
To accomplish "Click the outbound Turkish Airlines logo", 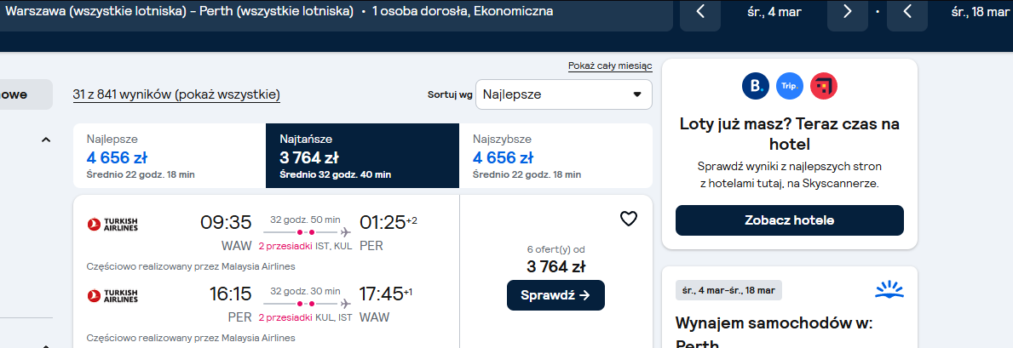I will coord(112,224).
